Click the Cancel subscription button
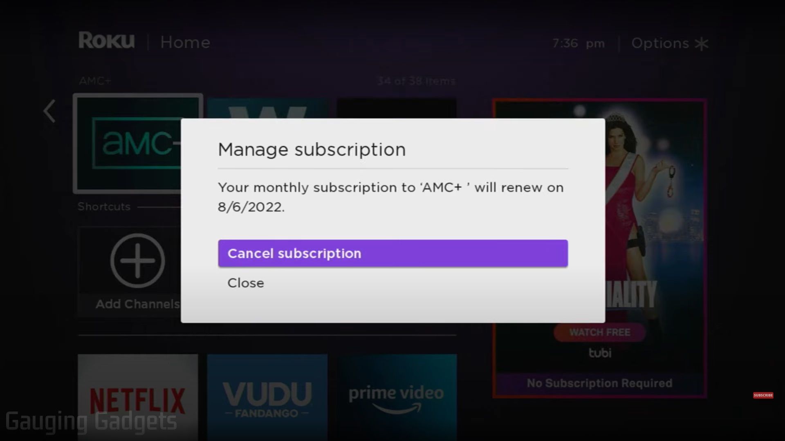785x441 pixels. coord(392,253)
